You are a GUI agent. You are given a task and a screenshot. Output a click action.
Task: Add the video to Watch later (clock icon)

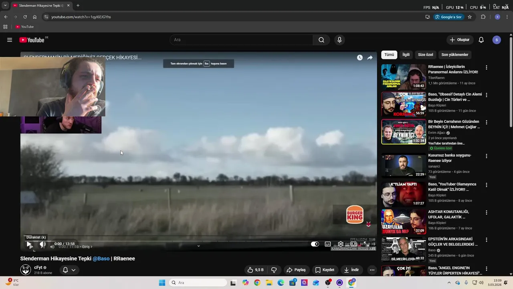tap(360, 57)
